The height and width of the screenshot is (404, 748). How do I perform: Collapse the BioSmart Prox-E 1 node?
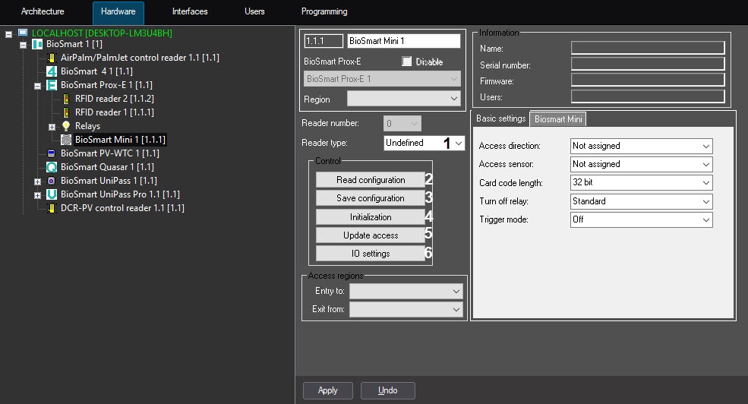(37, 86)
